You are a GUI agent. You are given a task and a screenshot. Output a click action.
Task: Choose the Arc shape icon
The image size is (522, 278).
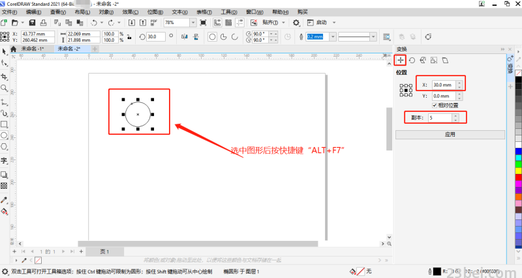click(x=235, y=36)
